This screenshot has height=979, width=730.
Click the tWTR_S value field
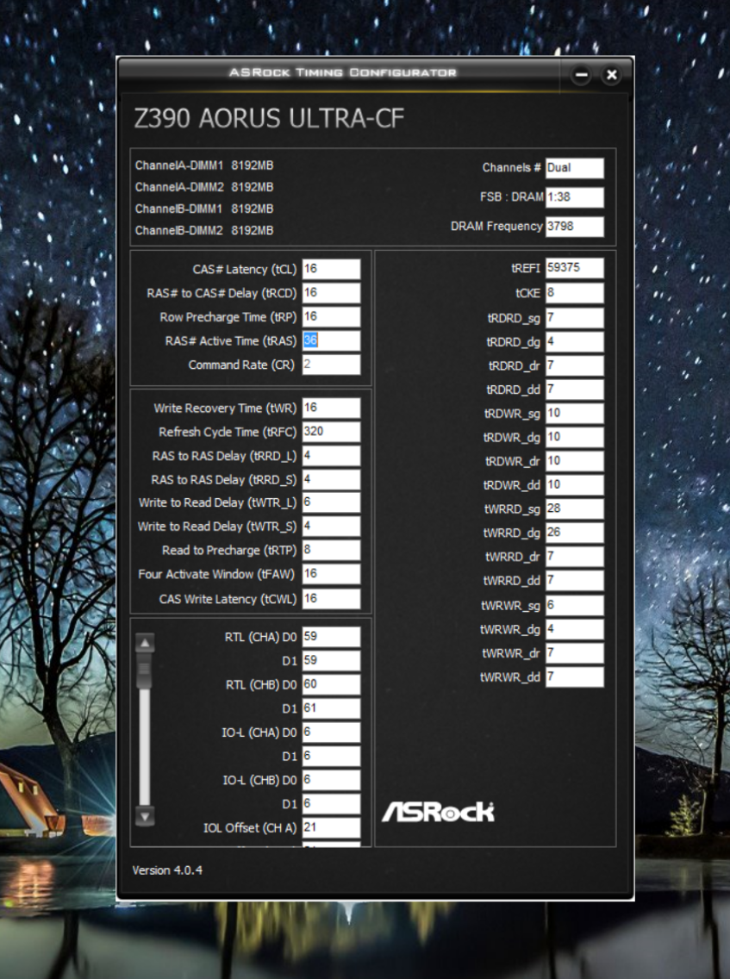point(331,527)
